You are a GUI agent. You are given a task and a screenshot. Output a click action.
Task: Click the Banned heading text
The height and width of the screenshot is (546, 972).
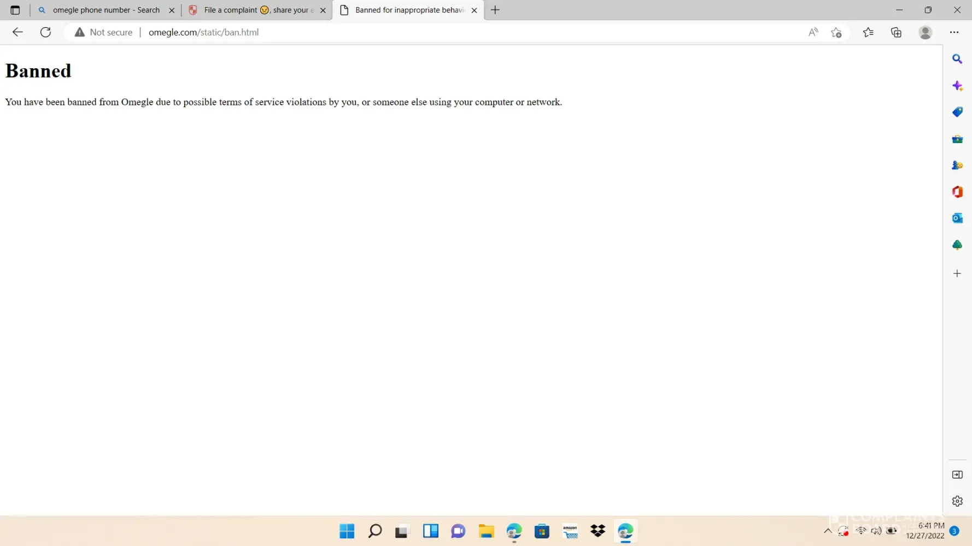tap(38, 71)
